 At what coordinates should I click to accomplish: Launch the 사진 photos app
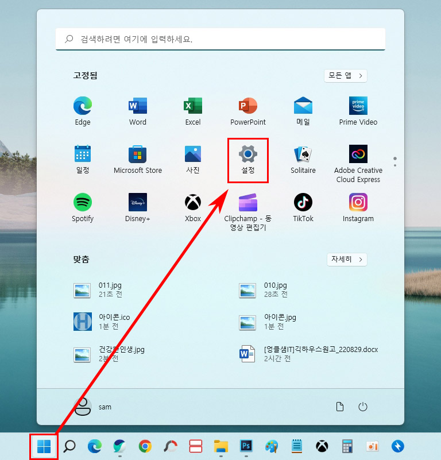coord(193,159)
